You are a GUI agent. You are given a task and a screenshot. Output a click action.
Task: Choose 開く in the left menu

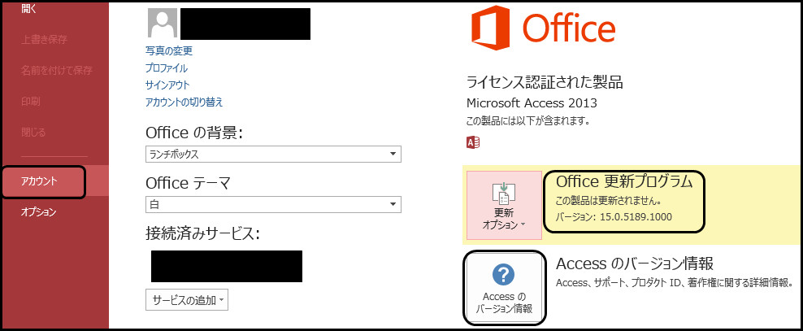[28, 7]
